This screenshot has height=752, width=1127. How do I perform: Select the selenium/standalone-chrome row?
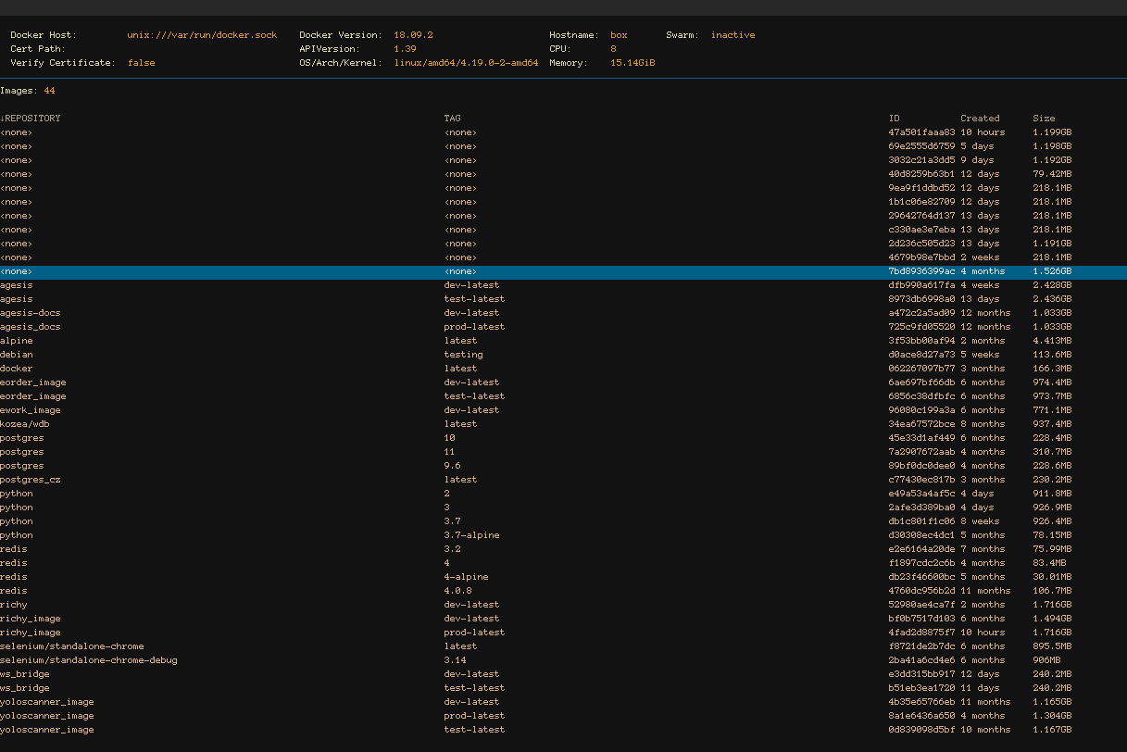click(563, 646)
